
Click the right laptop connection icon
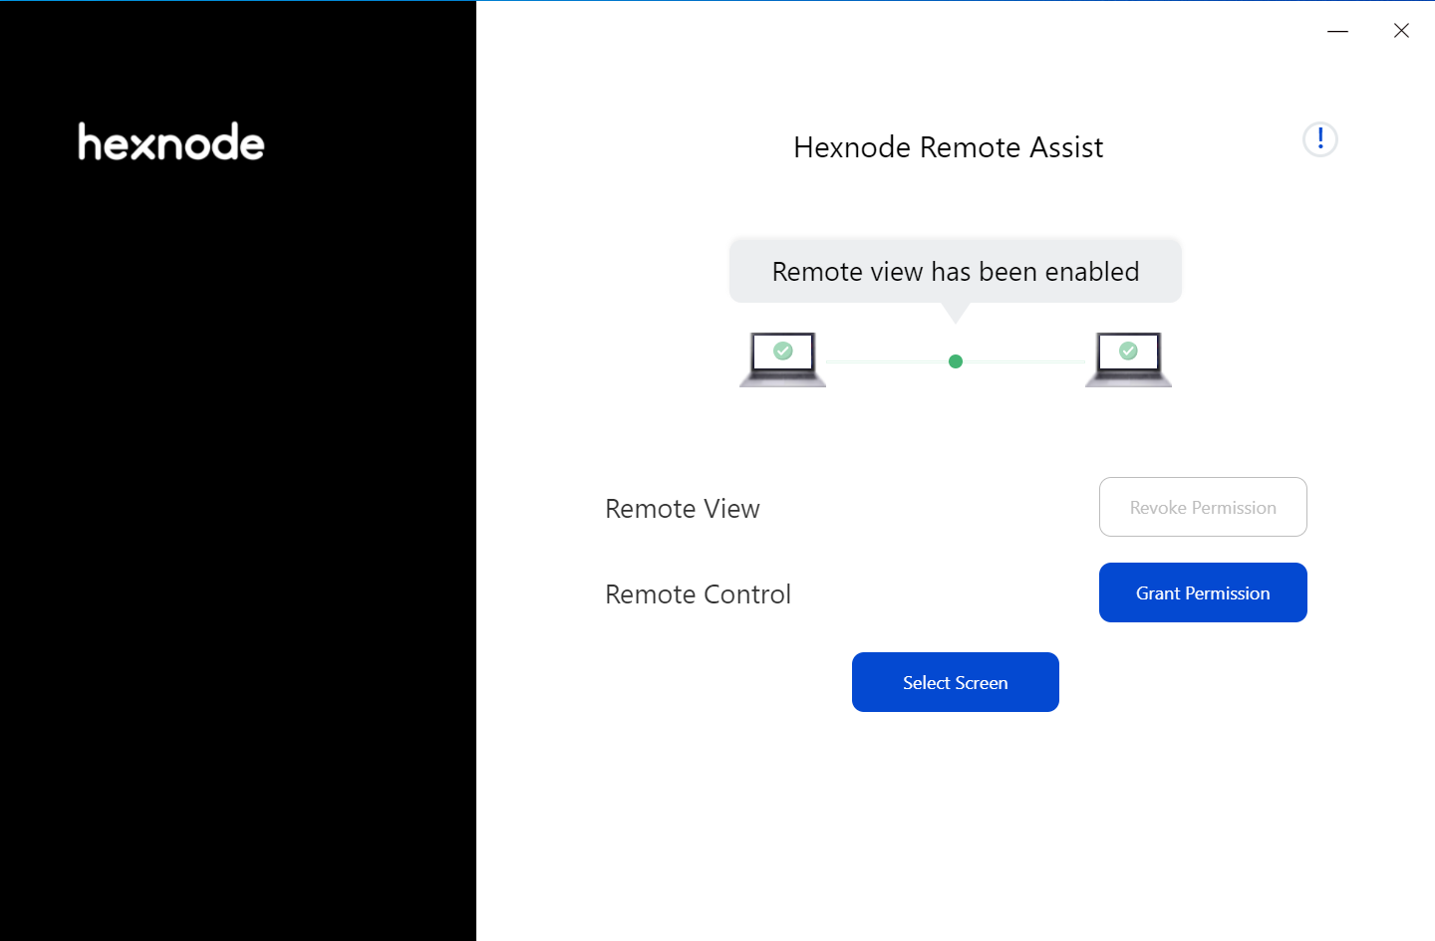tap(1128, 359)
